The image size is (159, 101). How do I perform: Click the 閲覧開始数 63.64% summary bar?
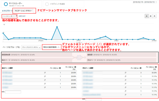click(37, 55)
